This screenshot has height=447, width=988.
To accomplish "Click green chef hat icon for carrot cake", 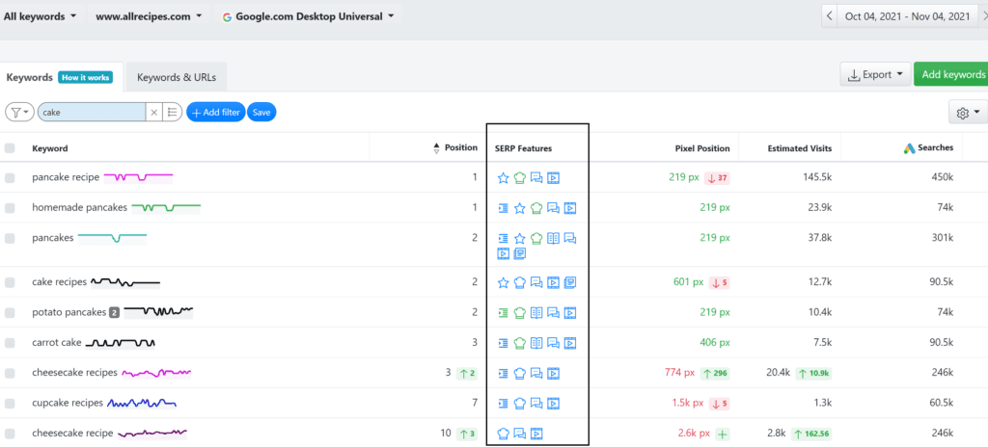I will 519,343.
